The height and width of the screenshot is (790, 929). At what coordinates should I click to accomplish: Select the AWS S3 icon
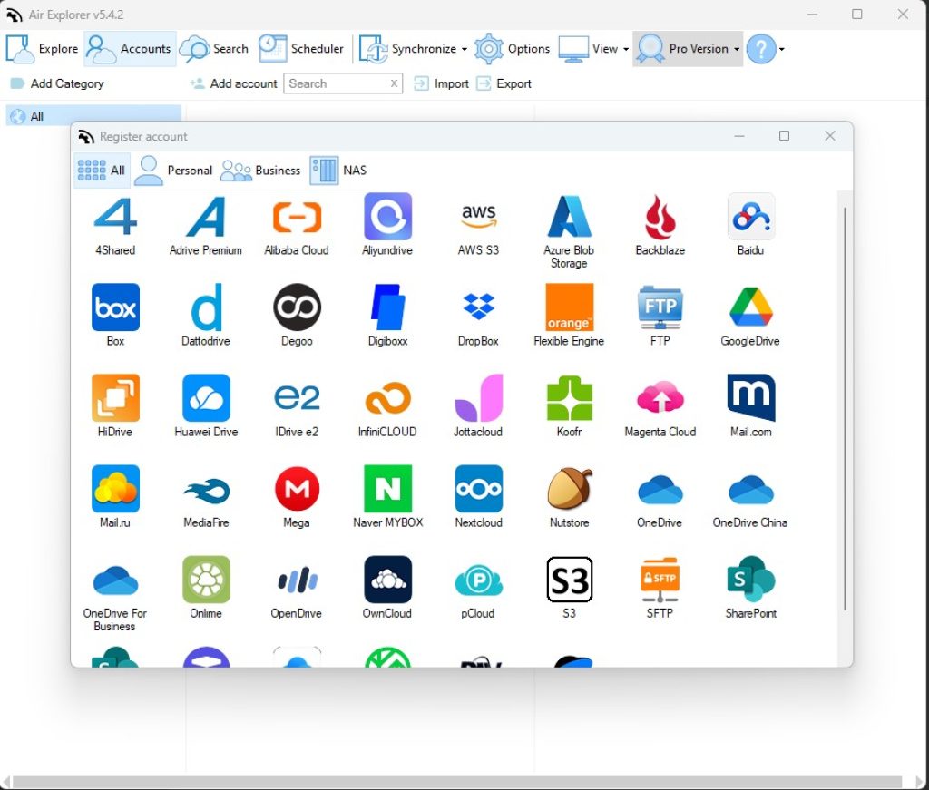(x=478, y=218)
